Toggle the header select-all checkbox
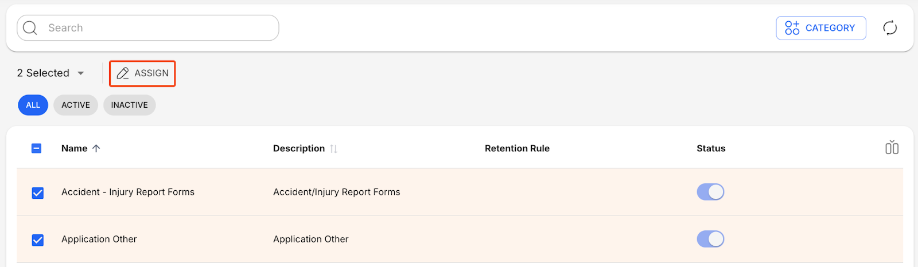Image resolution: width=918 pixels, height=267 pixels. [x=36, y=148]
